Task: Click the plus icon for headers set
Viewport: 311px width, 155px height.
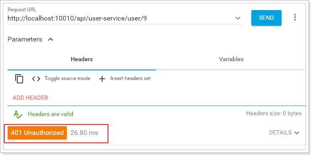Action: click(102, 79)
